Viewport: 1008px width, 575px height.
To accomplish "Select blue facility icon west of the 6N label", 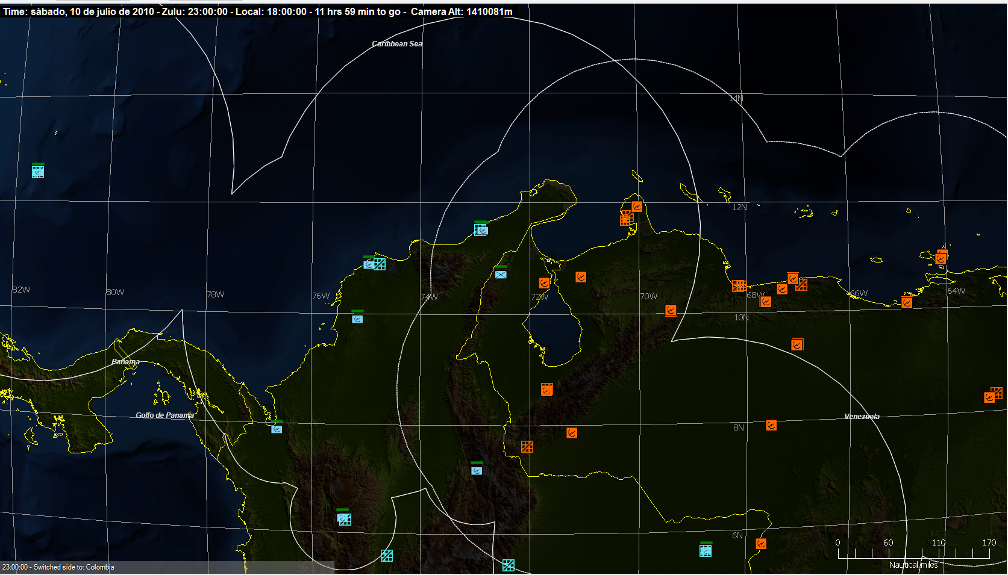I will tap(706, 550).
